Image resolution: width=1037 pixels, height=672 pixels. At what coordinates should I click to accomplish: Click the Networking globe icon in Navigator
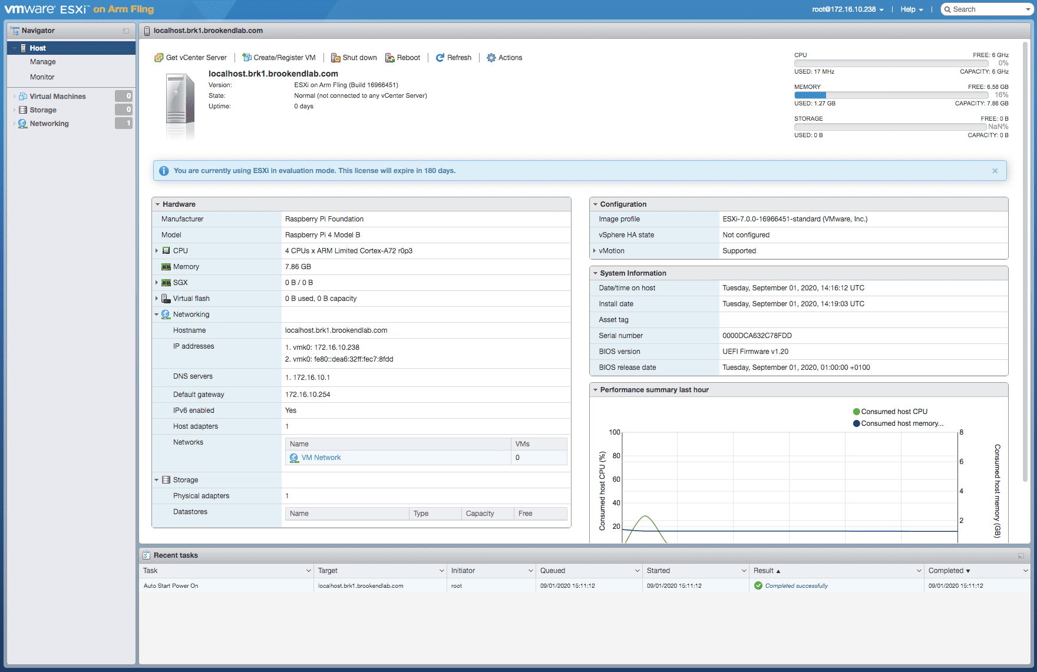pyautogui.click(x=23, y=124)
